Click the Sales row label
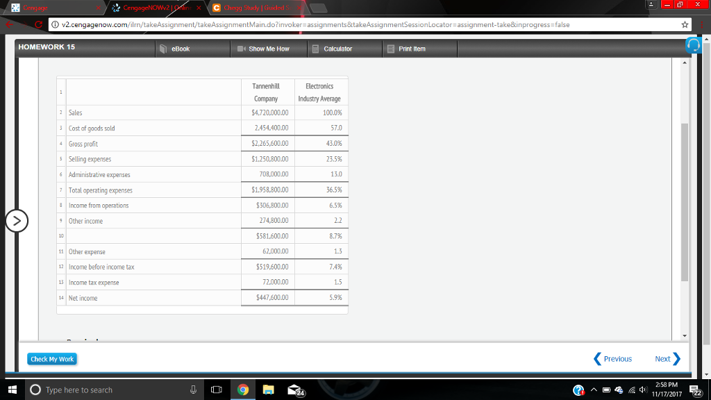 coord(75,112)
